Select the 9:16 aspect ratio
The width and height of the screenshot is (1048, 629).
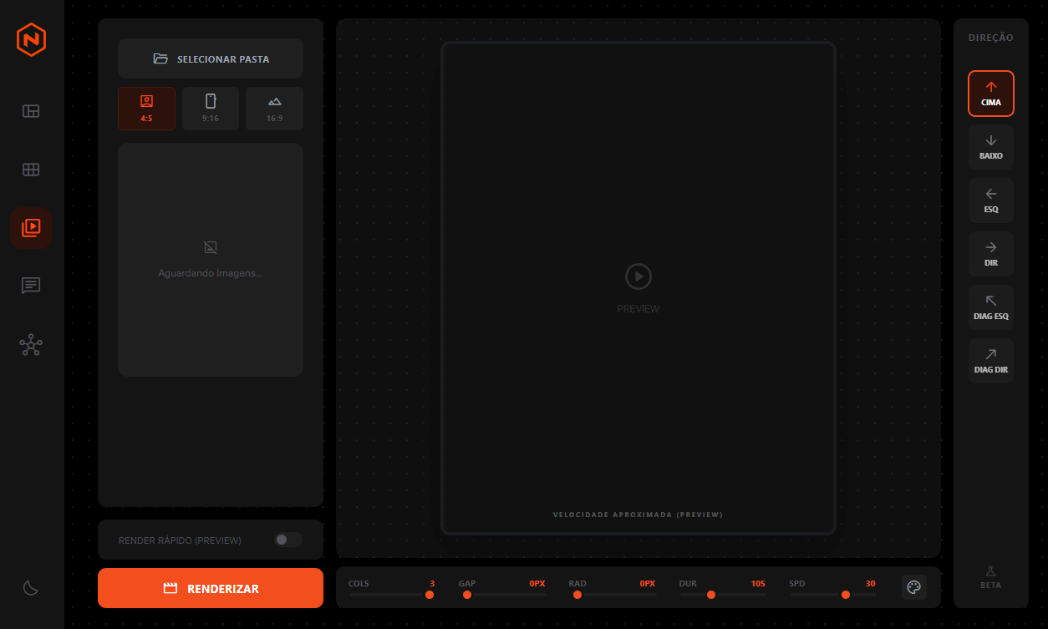pyautogui.click(x=211, y=109)
